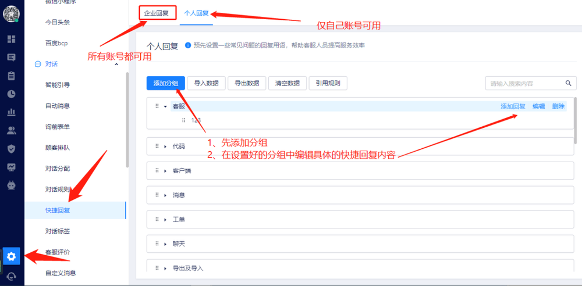
Task: Click the 删除 link in 客服 row
Action: (558, 106)
